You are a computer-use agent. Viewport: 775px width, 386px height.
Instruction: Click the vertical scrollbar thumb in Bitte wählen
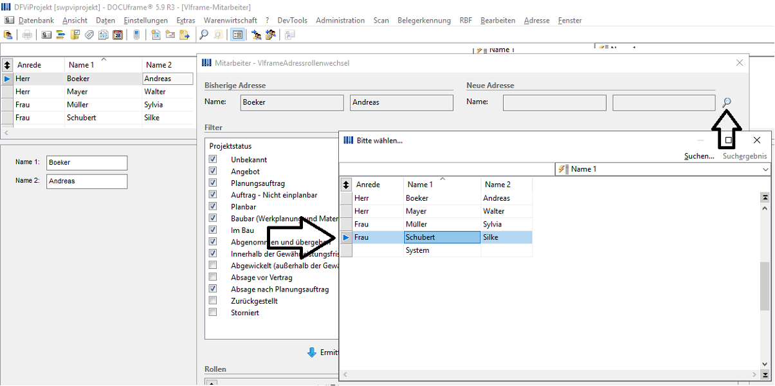(x=765, y=286)
